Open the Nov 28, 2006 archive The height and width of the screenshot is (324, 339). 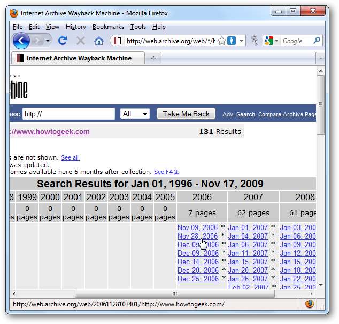(x=197, y=236)
